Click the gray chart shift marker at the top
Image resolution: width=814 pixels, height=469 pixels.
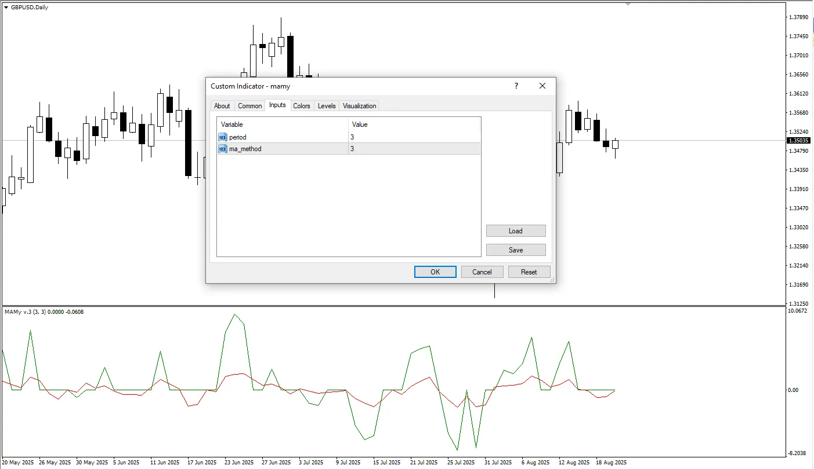(627, 3)
